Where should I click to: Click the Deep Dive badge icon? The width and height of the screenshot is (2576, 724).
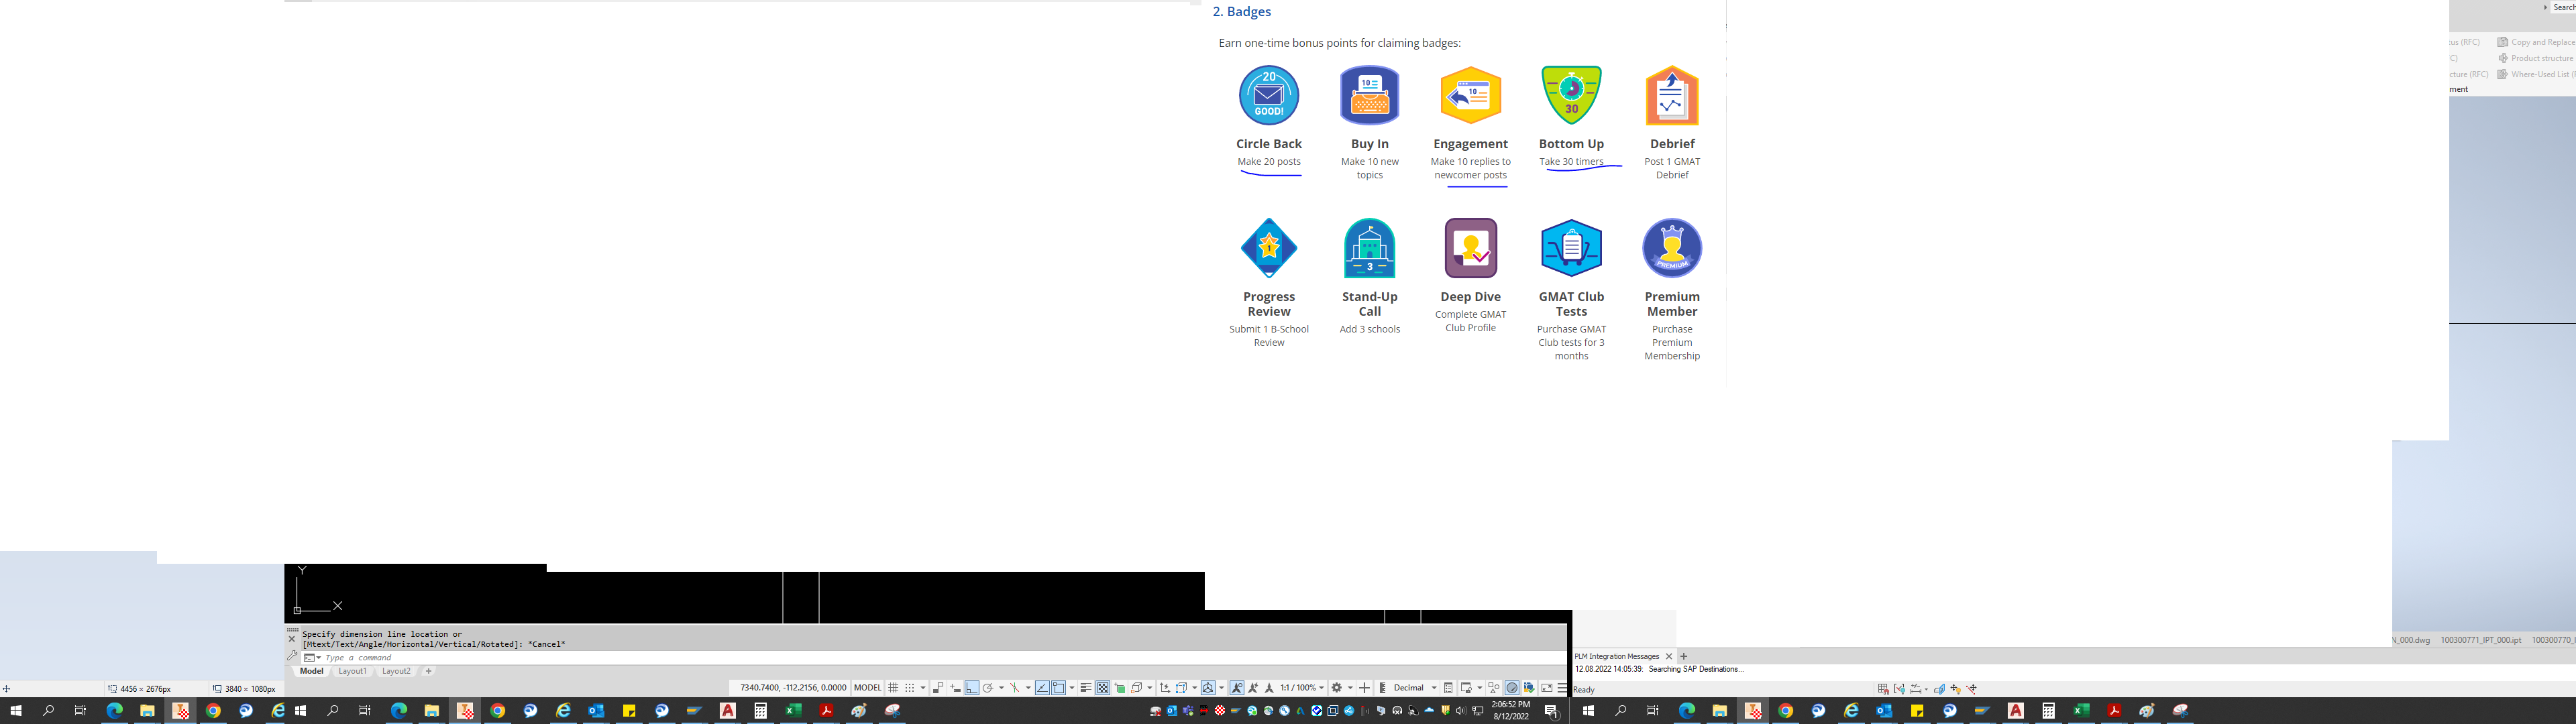coord(1470,248)
